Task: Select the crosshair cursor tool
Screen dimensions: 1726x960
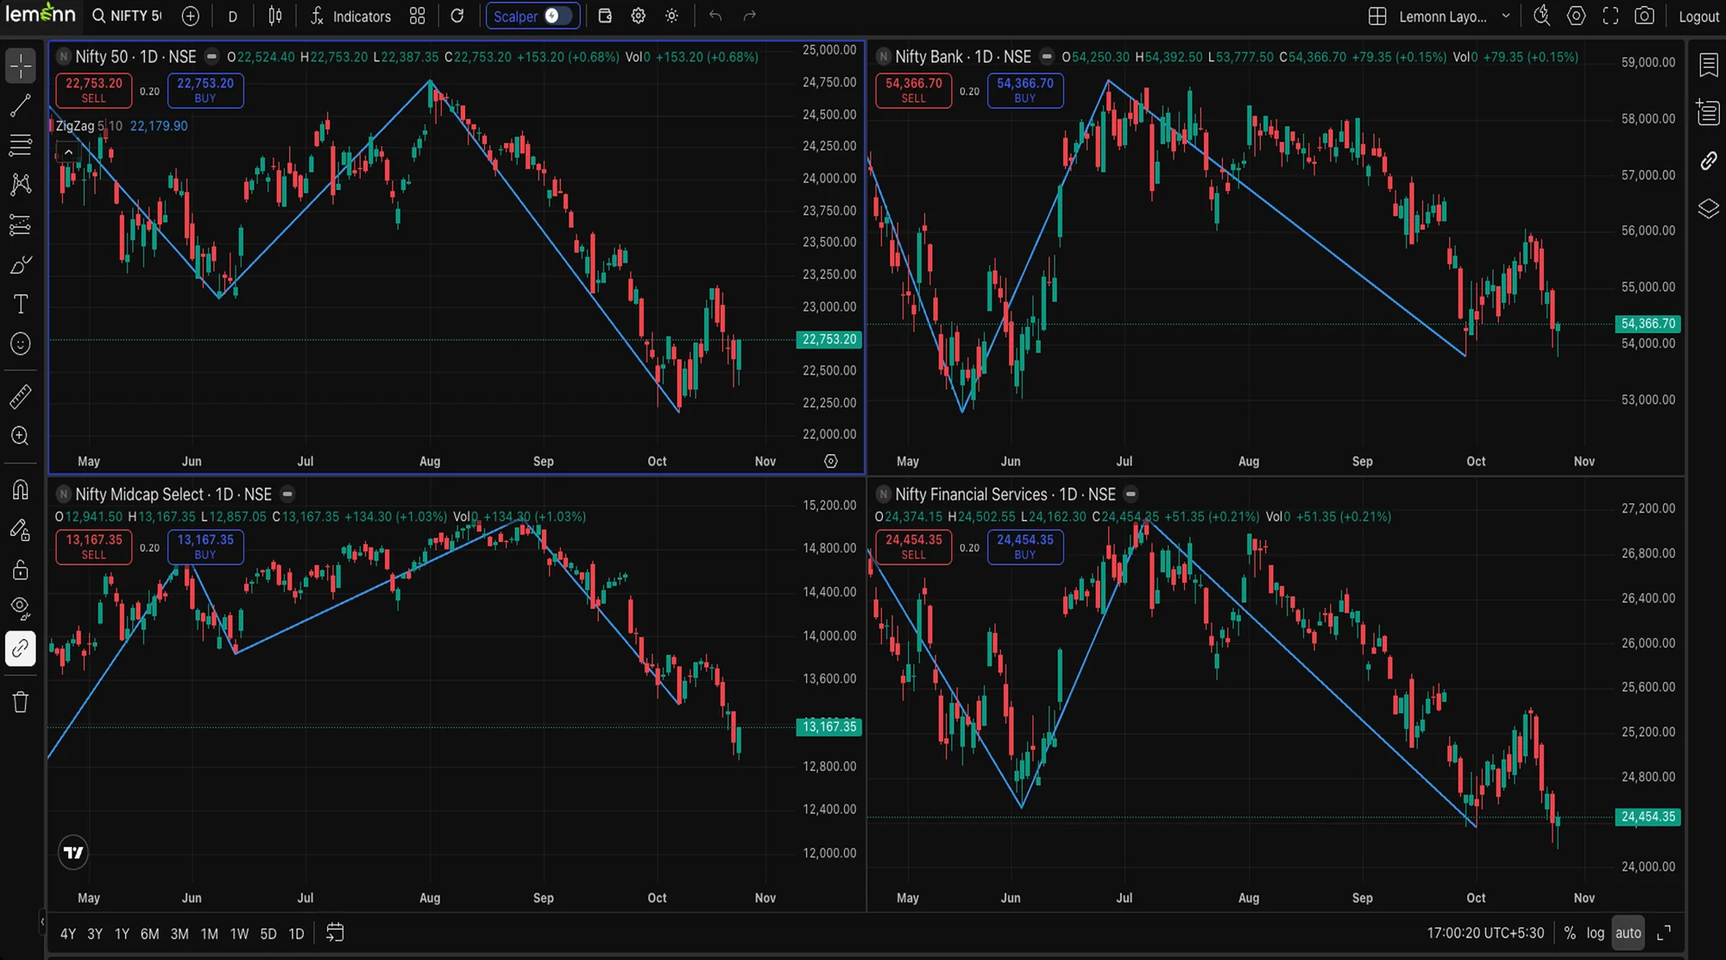Action: point(21,66)
